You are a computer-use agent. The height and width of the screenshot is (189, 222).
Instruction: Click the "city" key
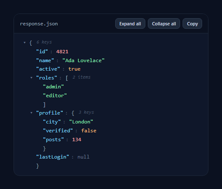52,122
